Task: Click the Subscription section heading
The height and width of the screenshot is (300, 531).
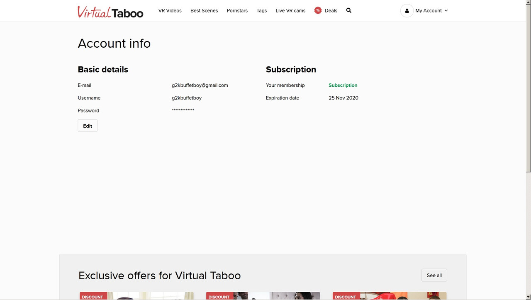Action: [291, 69]
